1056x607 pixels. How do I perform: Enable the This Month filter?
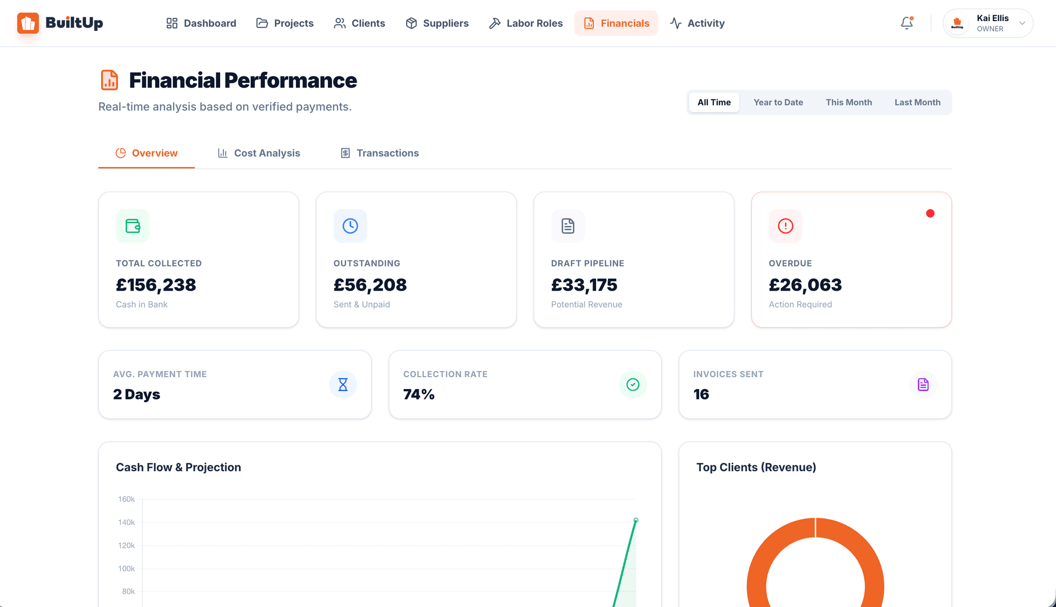click(849, 102)
